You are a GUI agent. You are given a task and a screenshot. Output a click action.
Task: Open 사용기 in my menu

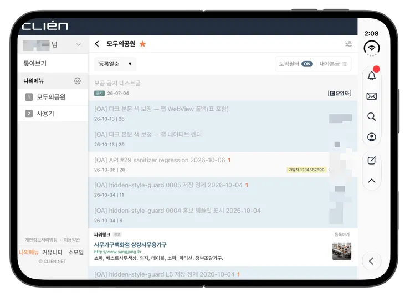(53, 114)
